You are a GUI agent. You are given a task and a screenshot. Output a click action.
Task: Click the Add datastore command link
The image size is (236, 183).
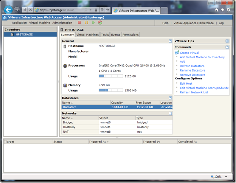(182, 62)
